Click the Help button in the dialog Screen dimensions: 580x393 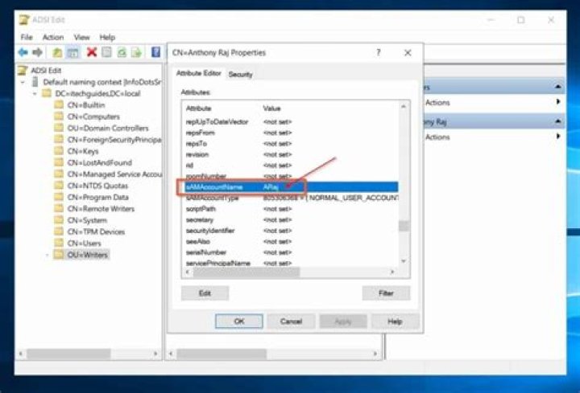395,321
